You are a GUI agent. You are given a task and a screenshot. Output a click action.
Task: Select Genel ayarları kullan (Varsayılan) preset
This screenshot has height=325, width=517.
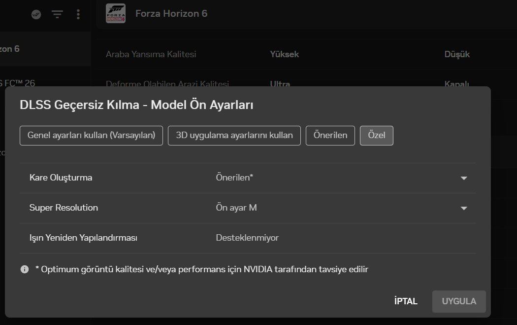(91, 136)
